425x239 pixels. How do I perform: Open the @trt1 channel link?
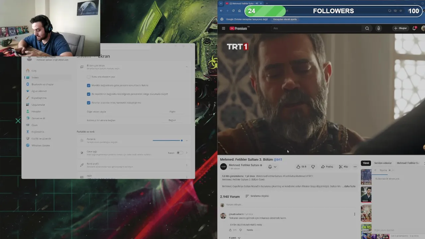[278, 159]
